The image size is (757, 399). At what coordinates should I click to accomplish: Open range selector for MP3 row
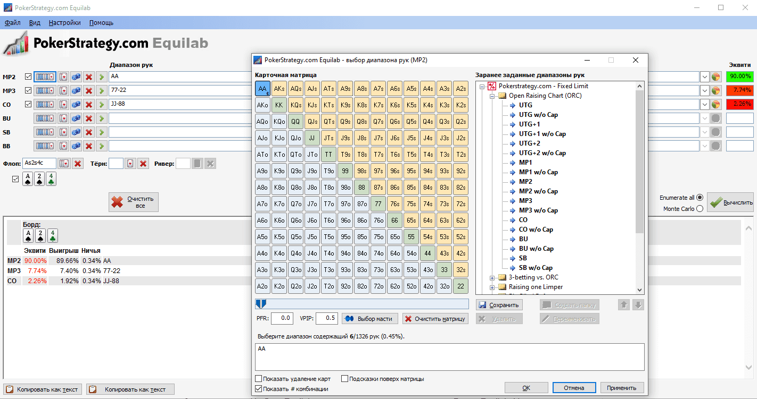(45, 91)
